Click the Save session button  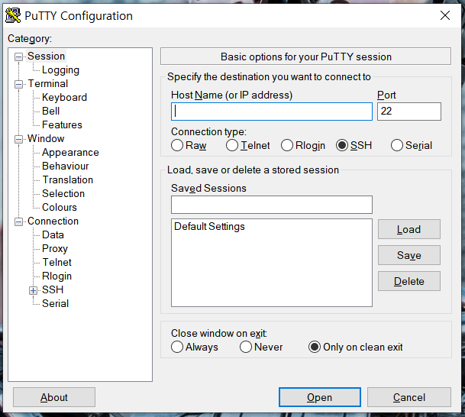pos(409,255)
